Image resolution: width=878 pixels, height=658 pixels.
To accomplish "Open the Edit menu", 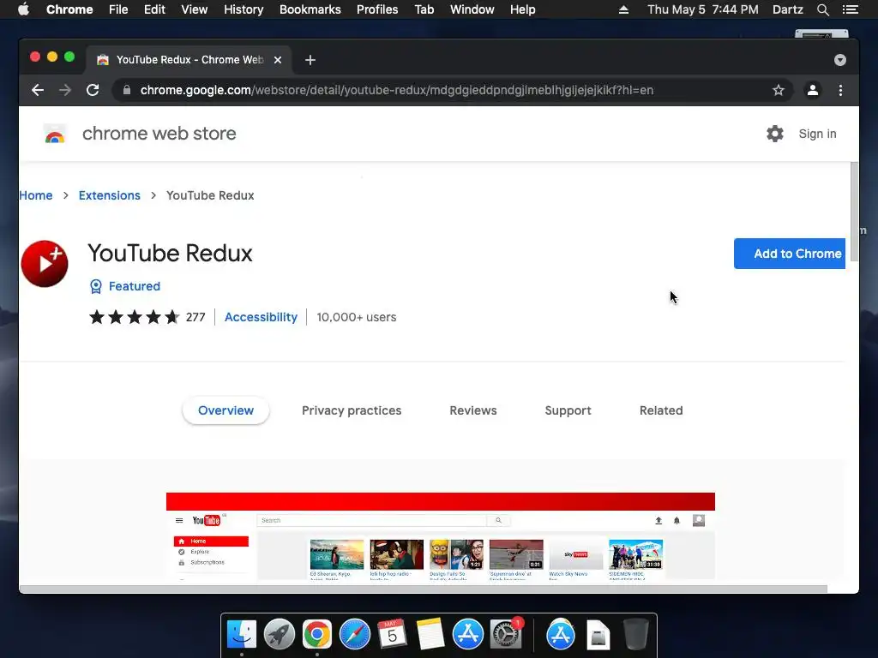I will (x=154, y=9).
